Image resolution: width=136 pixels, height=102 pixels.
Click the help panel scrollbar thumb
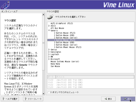click(43, 43)
